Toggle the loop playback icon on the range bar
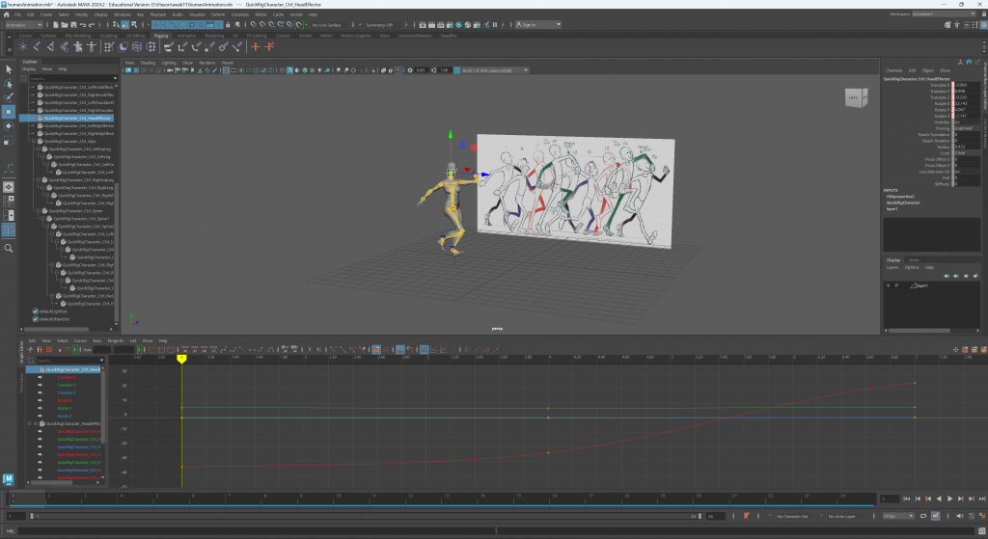Image resolution: width=988 pixels, height=539 pixels. (x=923, y=516)
